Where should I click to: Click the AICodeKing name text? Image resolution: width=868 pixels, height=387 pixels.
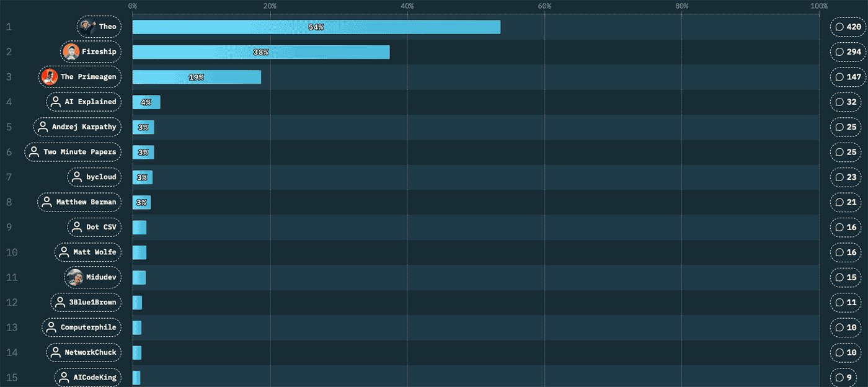95,377
